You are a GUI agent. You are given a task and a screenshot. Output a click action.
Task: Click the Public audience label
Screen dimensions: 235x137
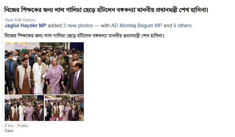pos(23,126)
